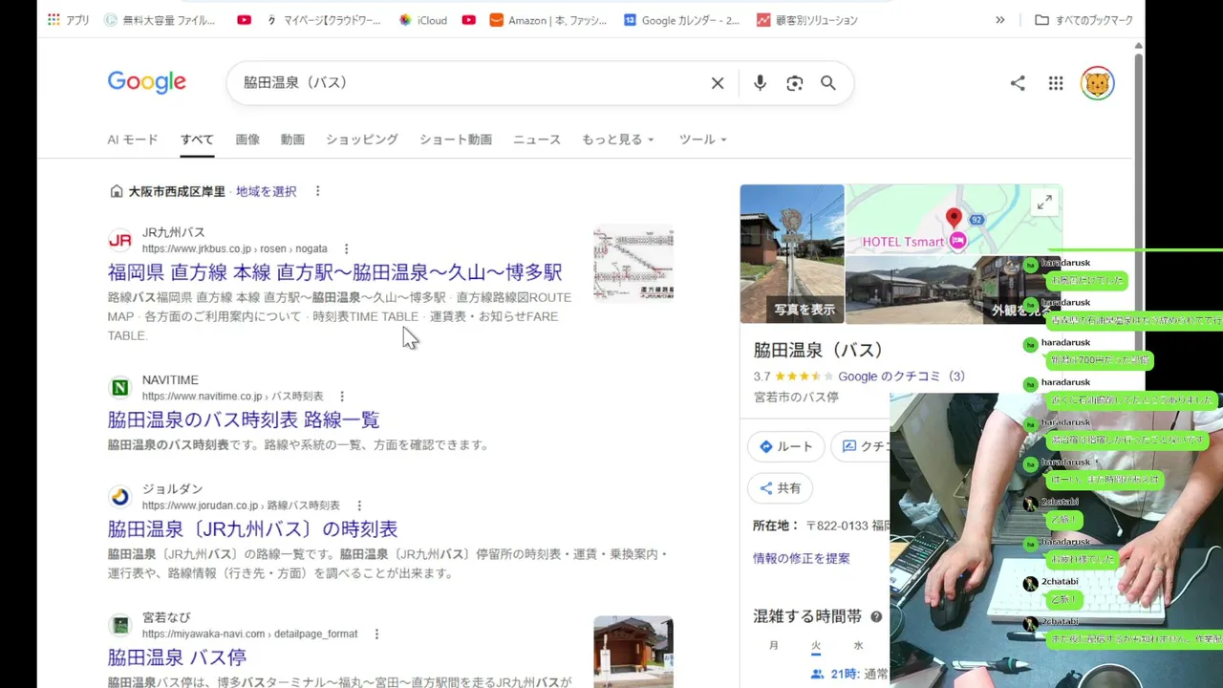Viewport: 1223px width, 688px height.
Task: Open more options for the 宮若なび result
Action: click(x=376, y=634)
